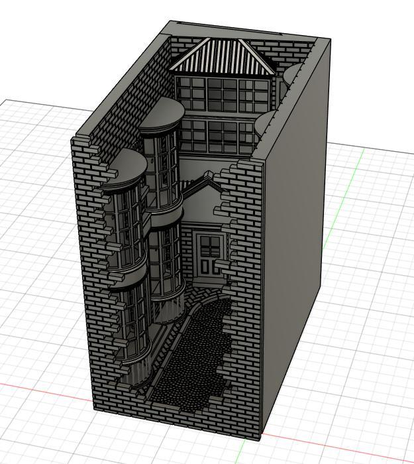
Task: Select the striped hip roof at the top
Action: (221, 58)
